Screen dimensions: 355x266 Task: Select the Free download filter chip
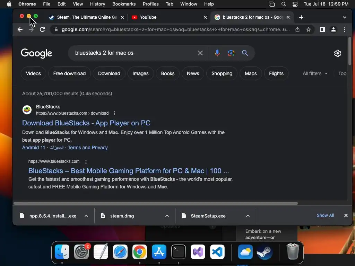tap(69, 73)
